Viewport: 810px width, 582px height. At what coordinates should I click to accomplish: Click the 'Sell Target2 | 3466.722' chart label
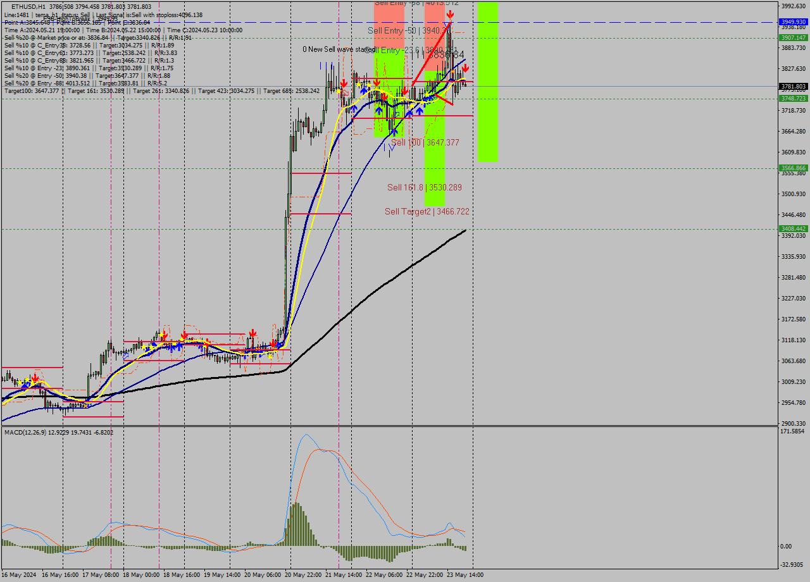point(427,211)
